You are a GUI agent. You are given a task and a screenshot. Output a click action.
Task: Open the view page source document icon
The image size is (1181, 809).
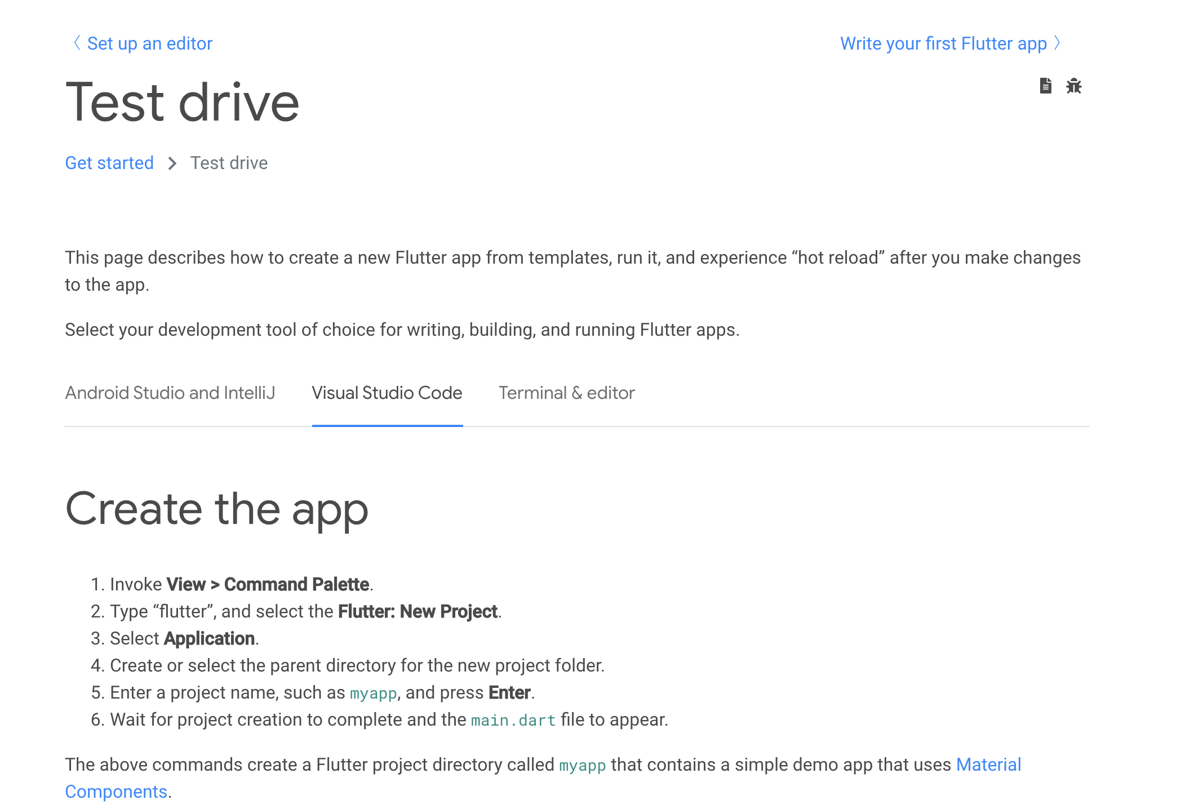[1045, 86]
